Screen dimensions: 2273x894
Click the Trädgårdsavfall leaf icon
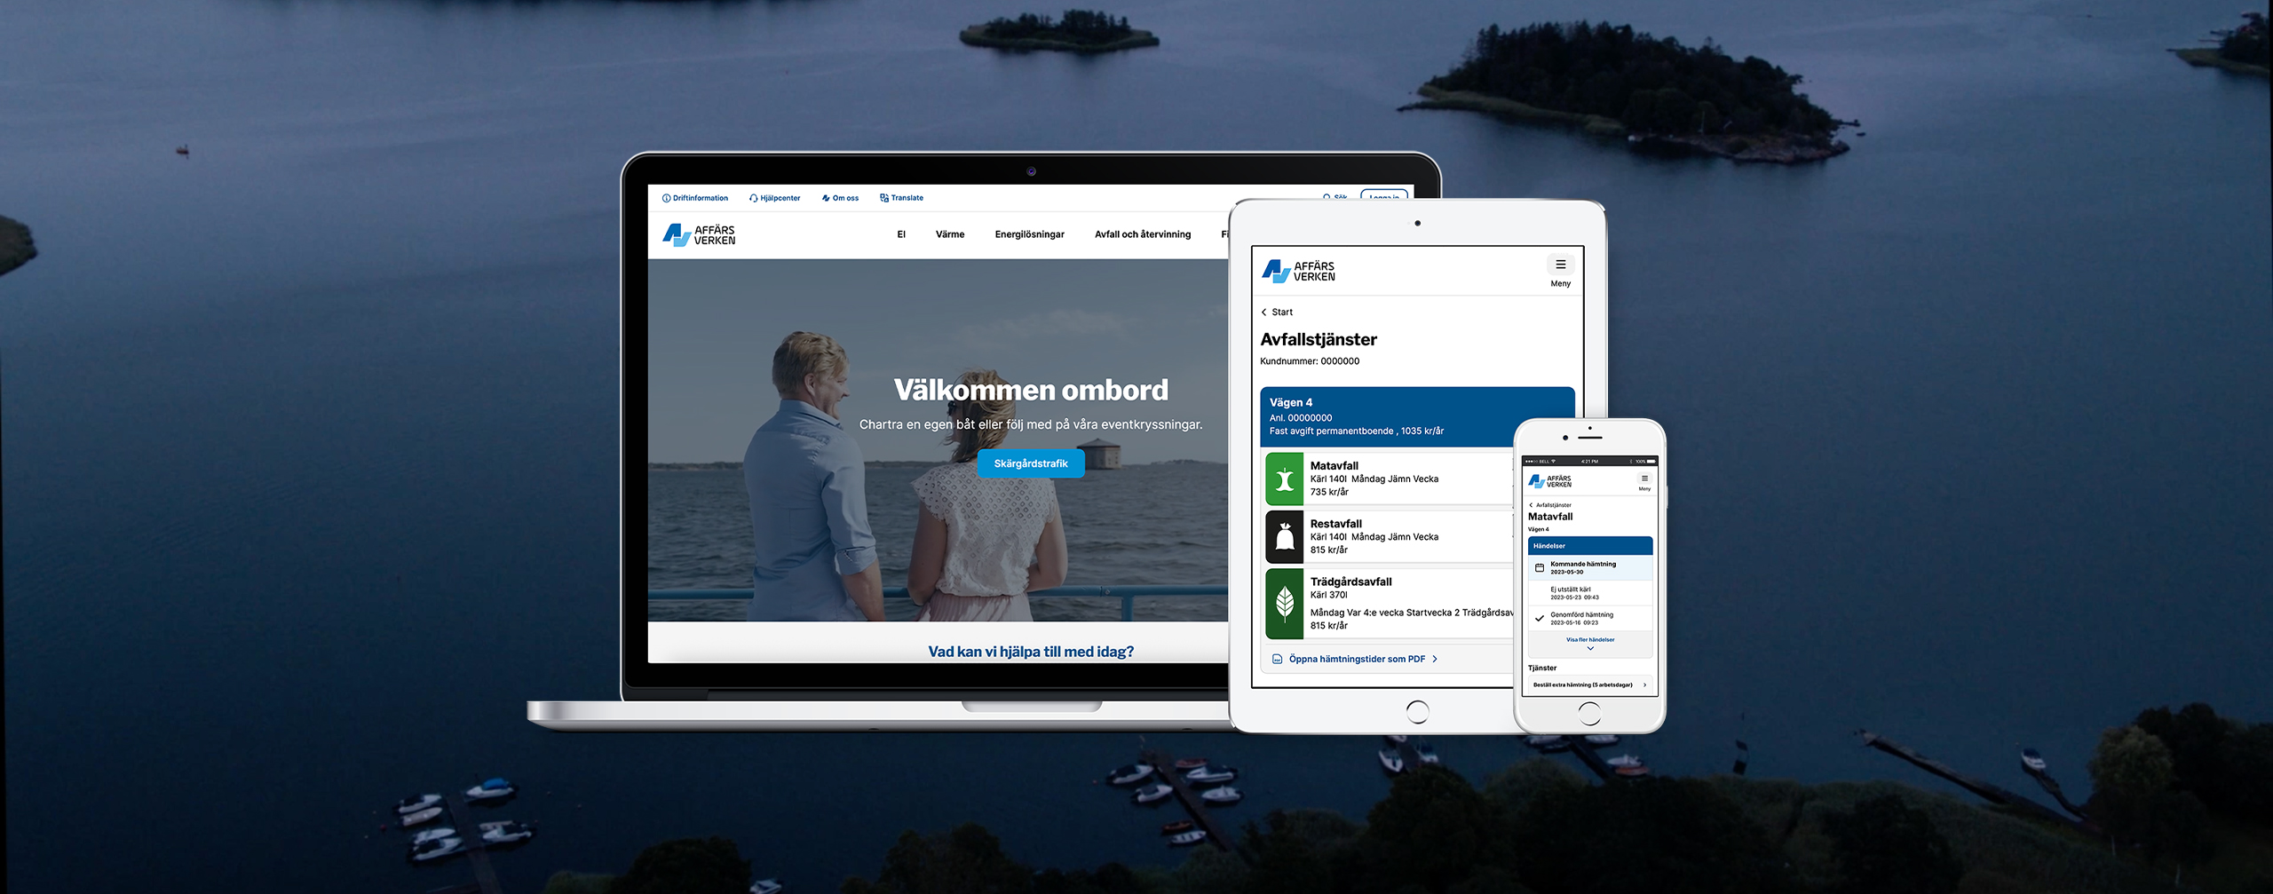coord(1284,604)
